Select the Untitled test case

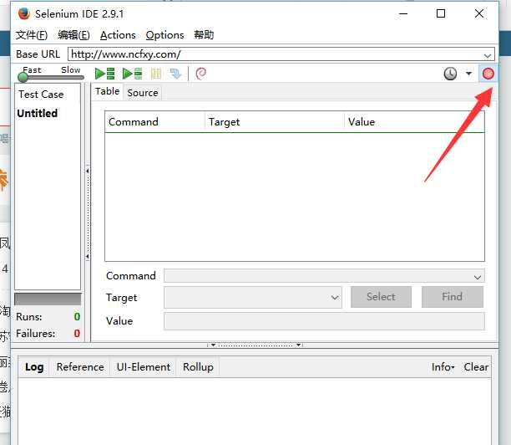point(37,113)
